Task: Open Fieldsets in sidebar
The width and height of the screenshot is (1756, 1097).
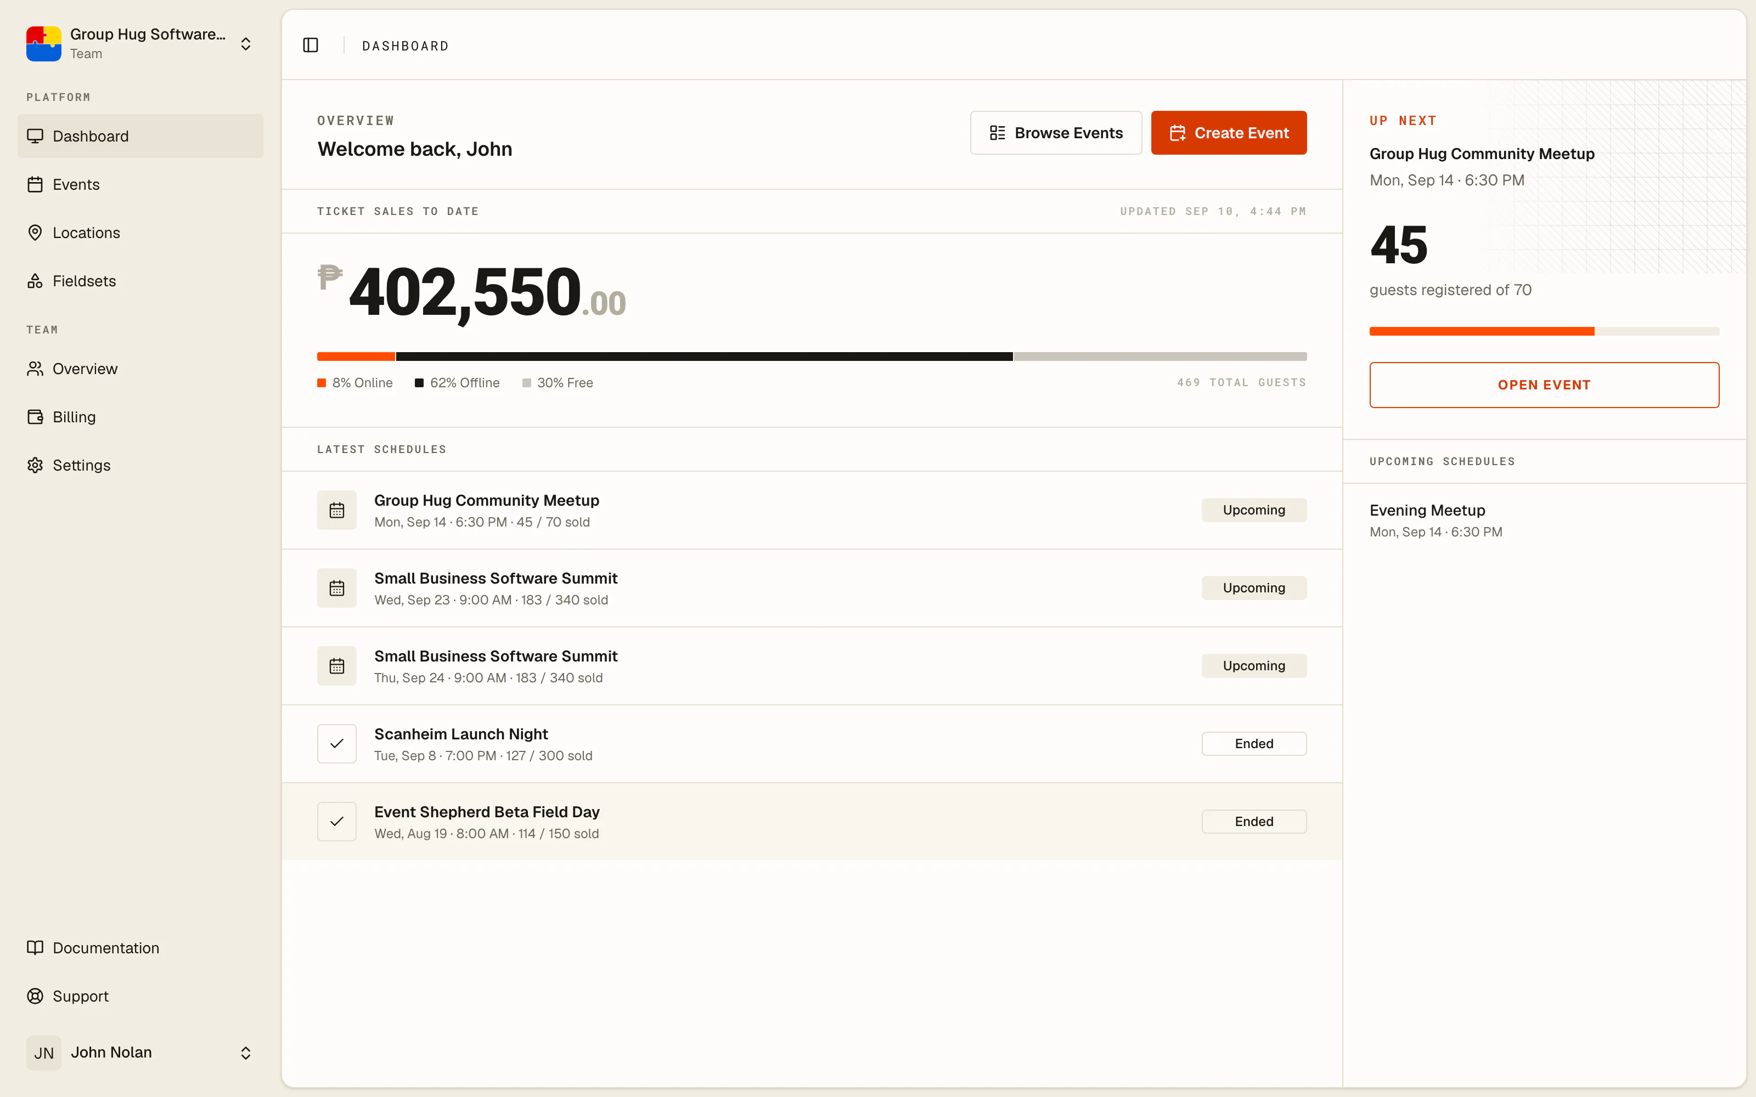Action: coord(140,281)
